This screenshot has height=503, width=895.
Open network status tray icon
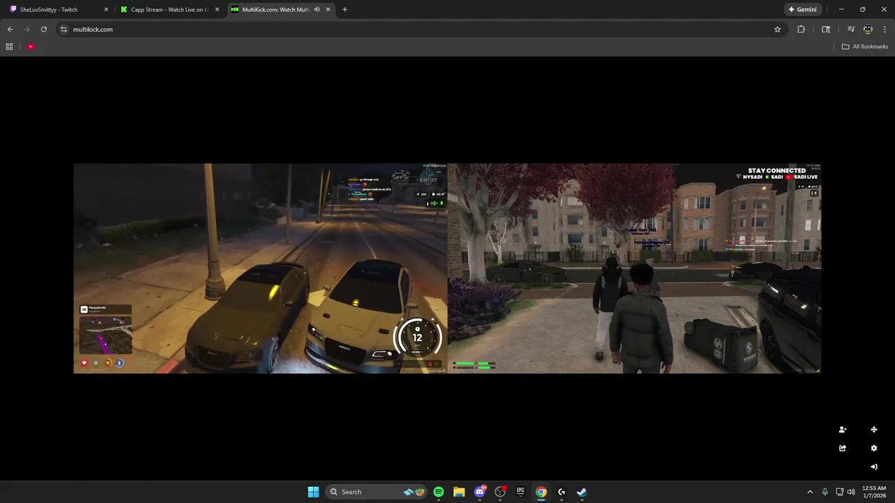pyautogui.click(x=840, y=492)
